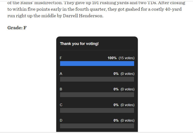The width and height of the screenshot is (193, 133).
Task: Click the Thank you for voting! heading
Action: (79, 44)
